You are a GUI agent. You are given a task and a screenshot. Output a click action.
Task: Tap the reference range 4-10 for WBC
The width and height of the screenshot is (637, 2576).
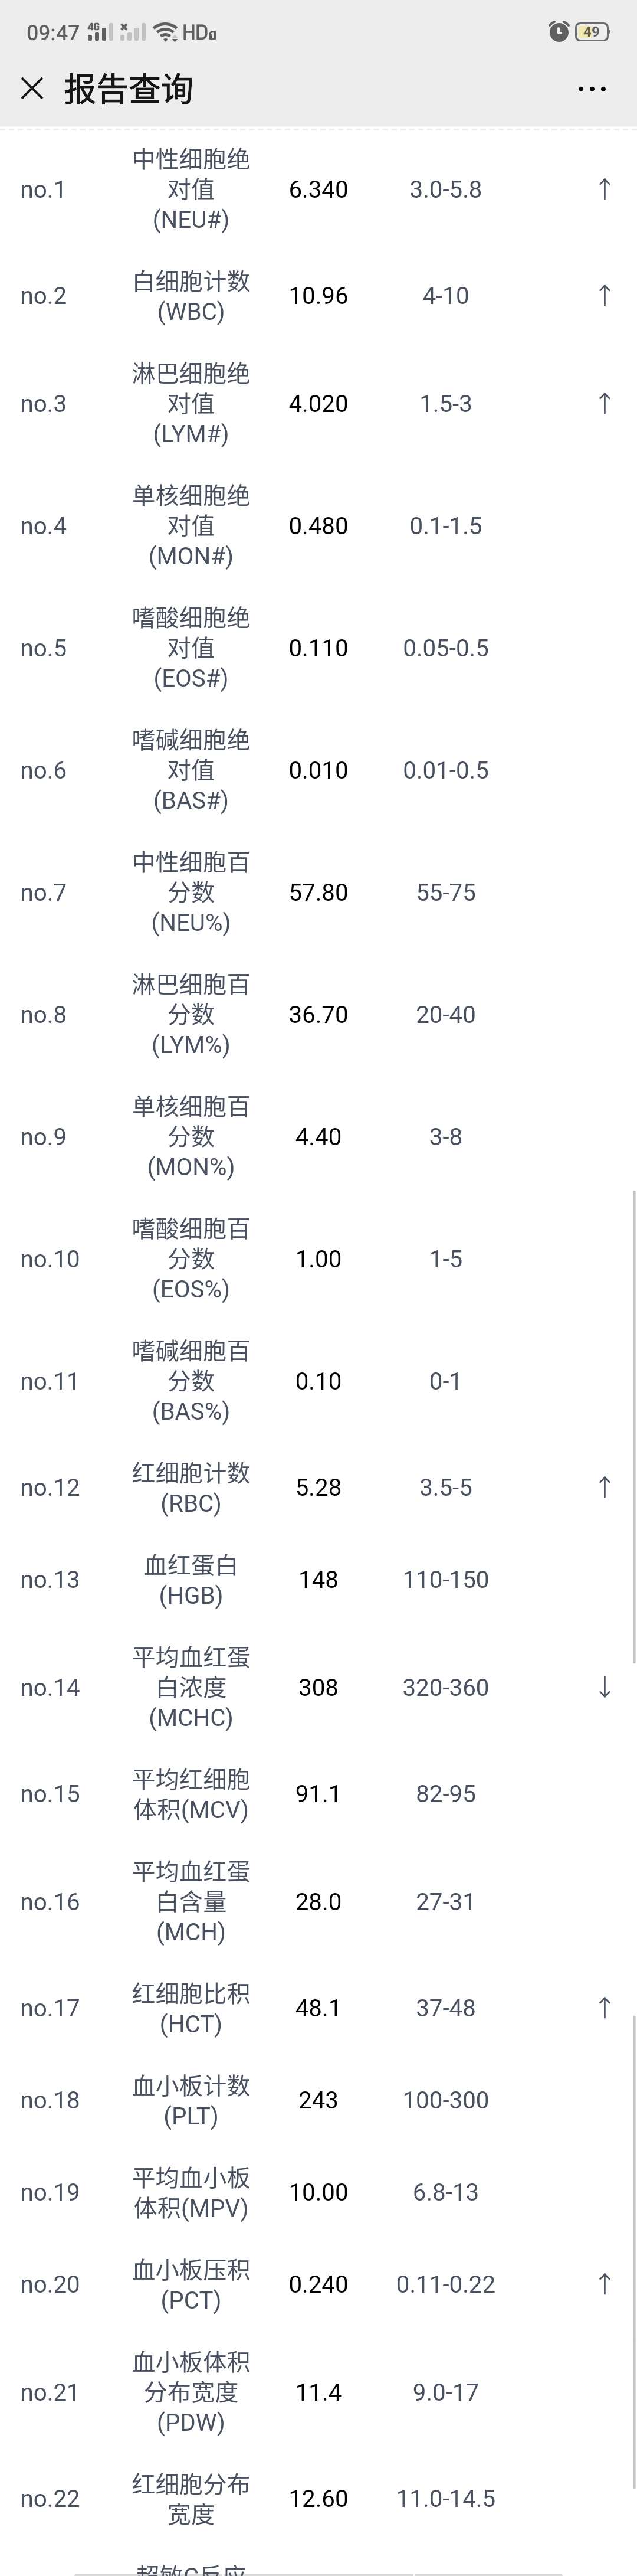(x=445, y=295)
